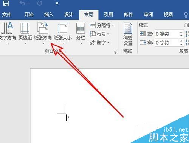The width and height of the screenshot is (189, 143).
Task: Click the 分栏 columns icon
Action: [x=81, y=28]
